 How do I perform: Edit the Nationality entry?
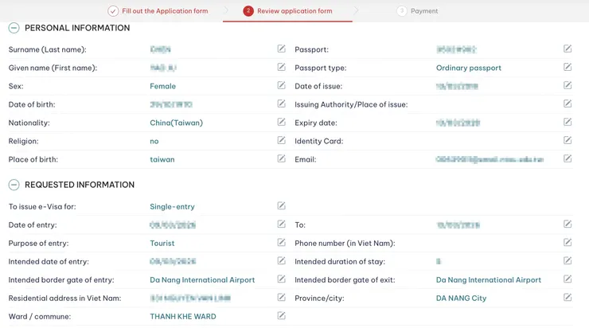coord(281,123)
